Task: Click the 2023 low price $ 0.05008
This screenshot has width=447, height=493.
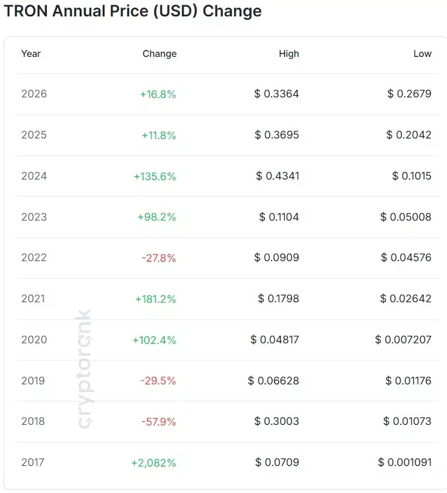Action: pos(406,217)
